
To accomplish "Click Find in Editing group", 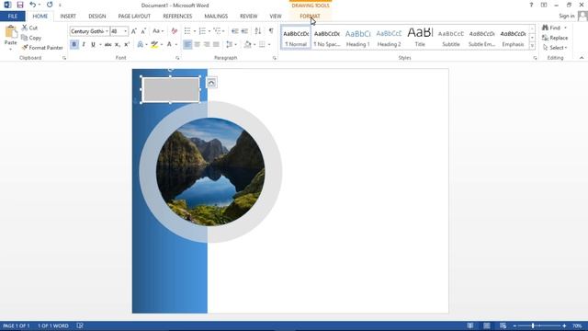I will click(x=551, y=28).
